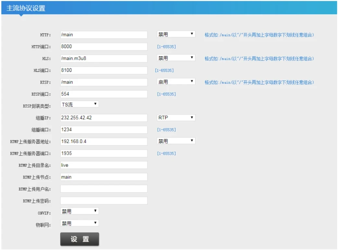
Task: Open the RTMP upload status dropdown
Action: tap(176, 141)
